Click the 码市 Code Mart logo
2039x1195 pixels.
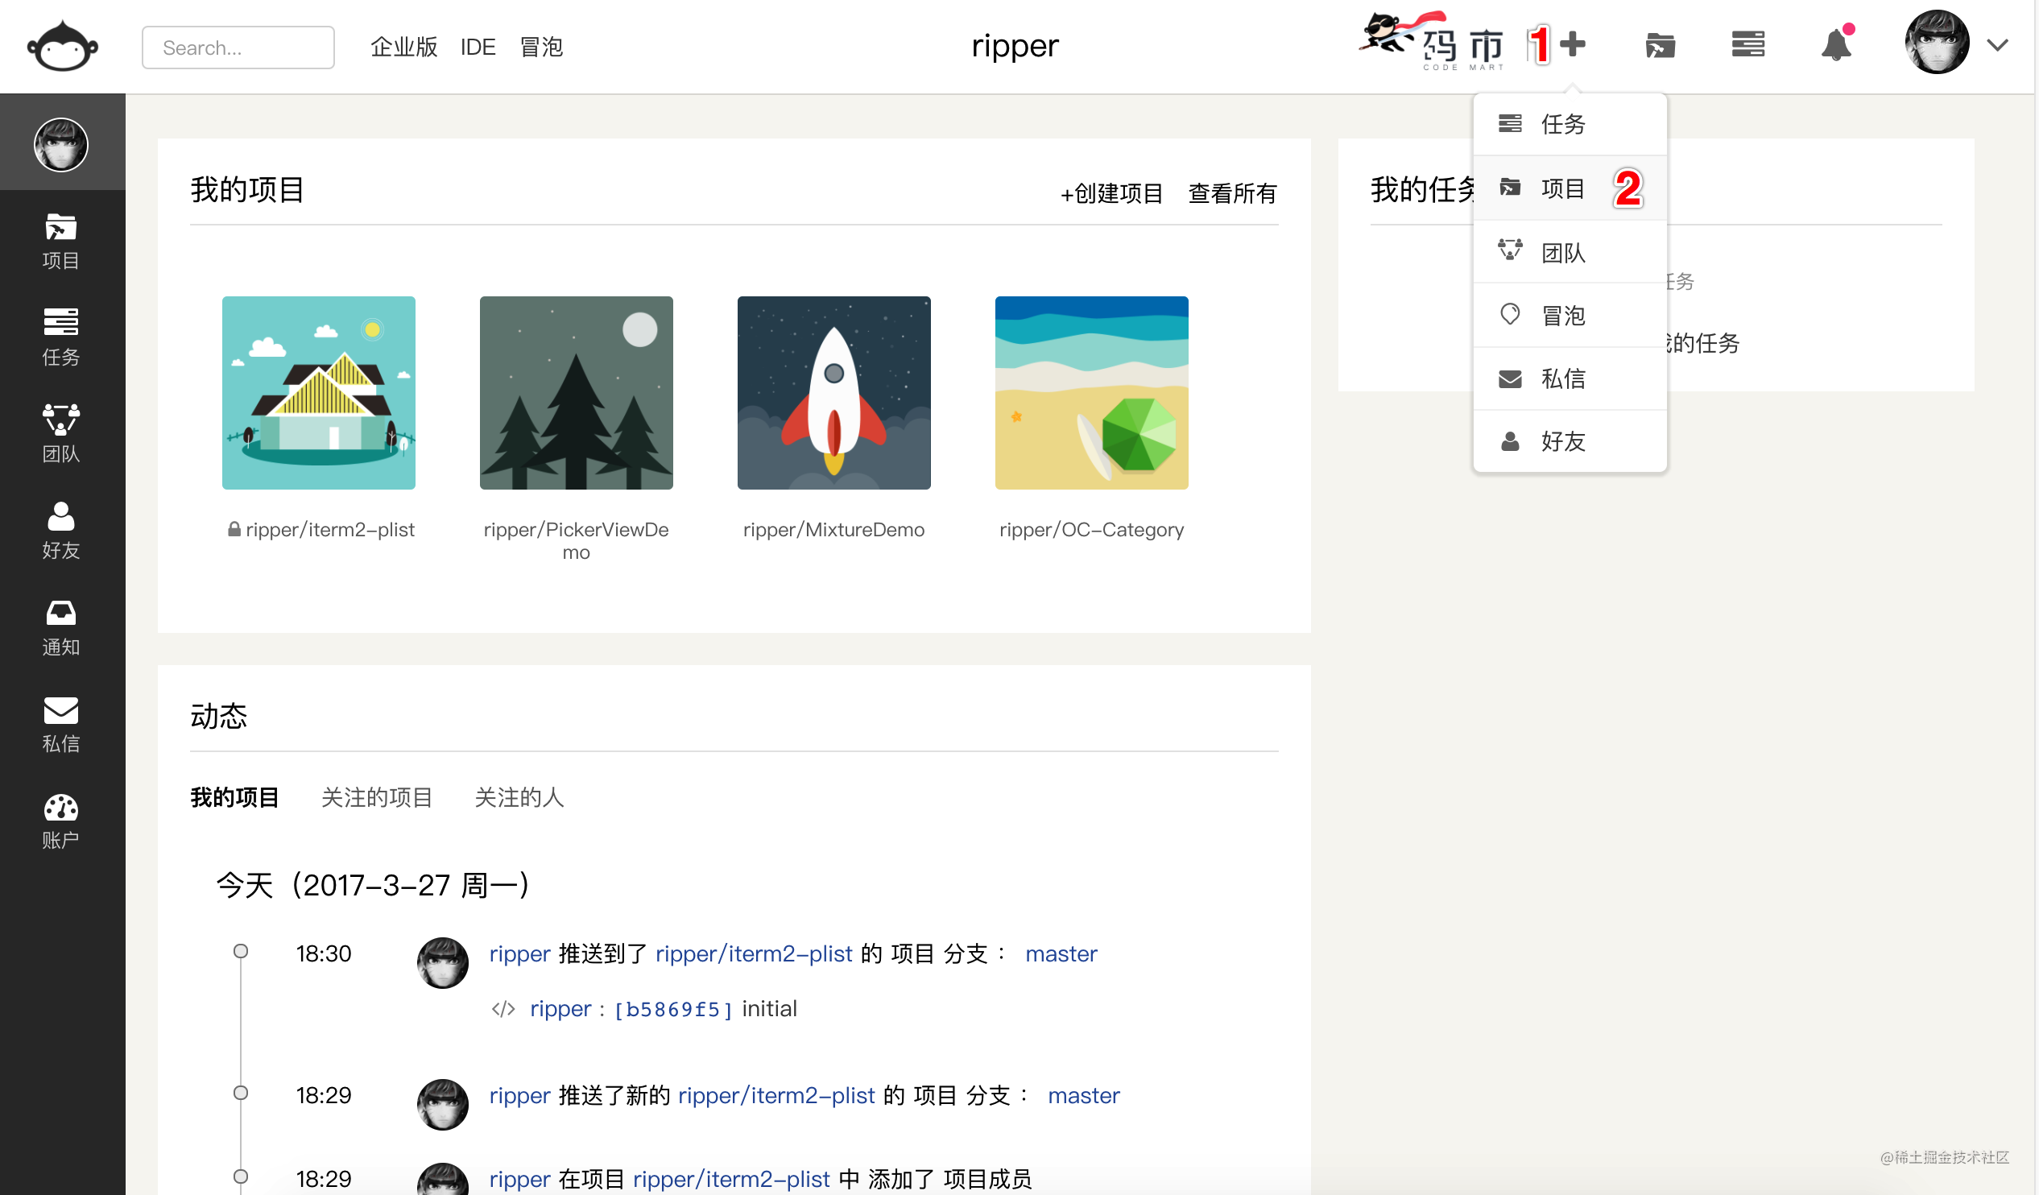tap(1432, 41)
